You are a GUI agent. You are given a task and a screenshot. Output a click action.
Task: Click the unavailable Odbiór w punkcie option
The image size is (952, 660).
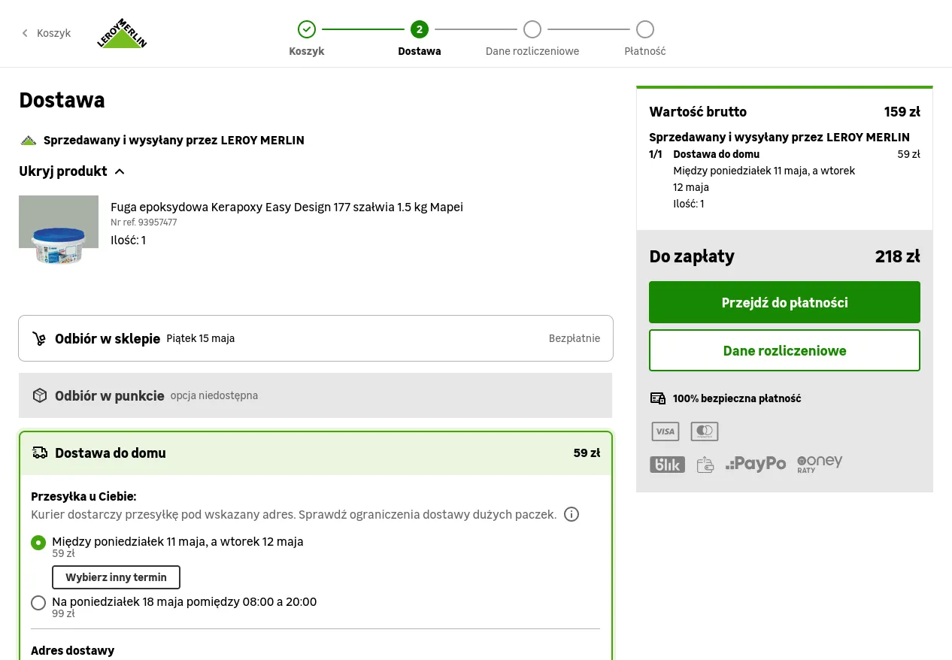coord(316,395)
